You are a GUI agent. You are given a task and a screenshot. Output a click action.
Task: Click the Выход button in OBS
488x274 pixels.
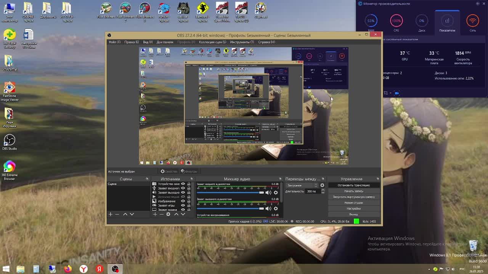pos(353,214)
